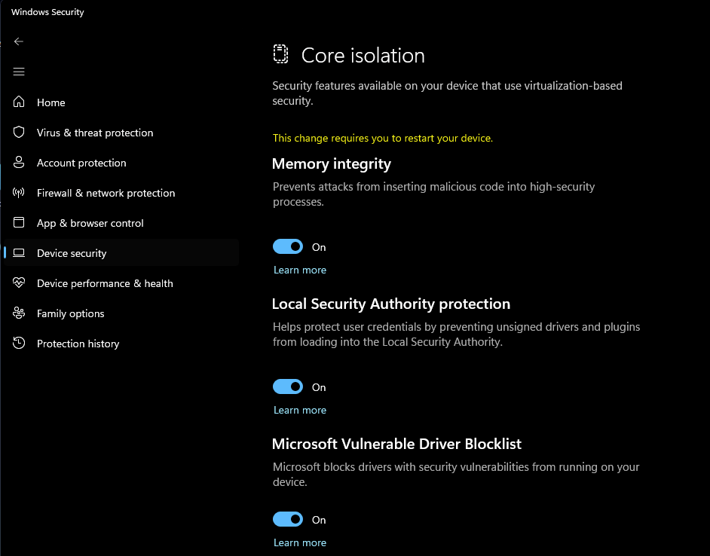Viewport: 710px width, 556px height.
Task: Click the App & browser control icon
Action: coord(20,223)
